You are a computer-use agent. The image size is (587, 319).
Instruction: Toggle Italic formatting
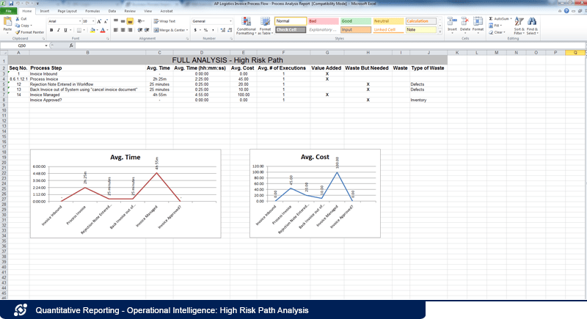57,31
